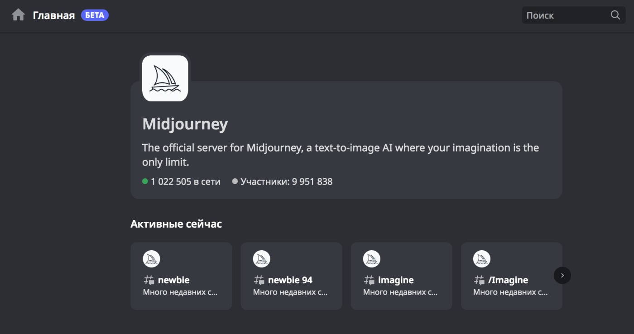The height and width of the screenshot is (334, 634).
Task: Open the newbie 94 channel card
Action: pyautogui.click(x=291, y=276)
